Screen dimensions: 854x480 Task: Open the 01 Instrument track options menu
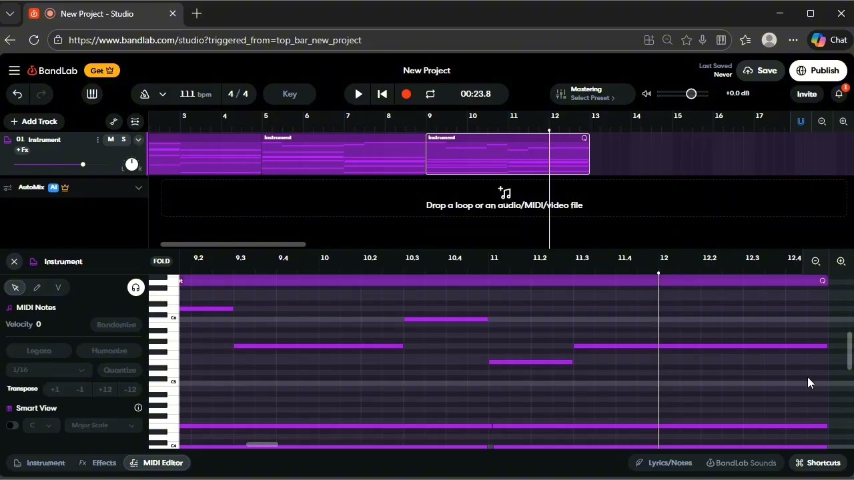coord(97,139)
